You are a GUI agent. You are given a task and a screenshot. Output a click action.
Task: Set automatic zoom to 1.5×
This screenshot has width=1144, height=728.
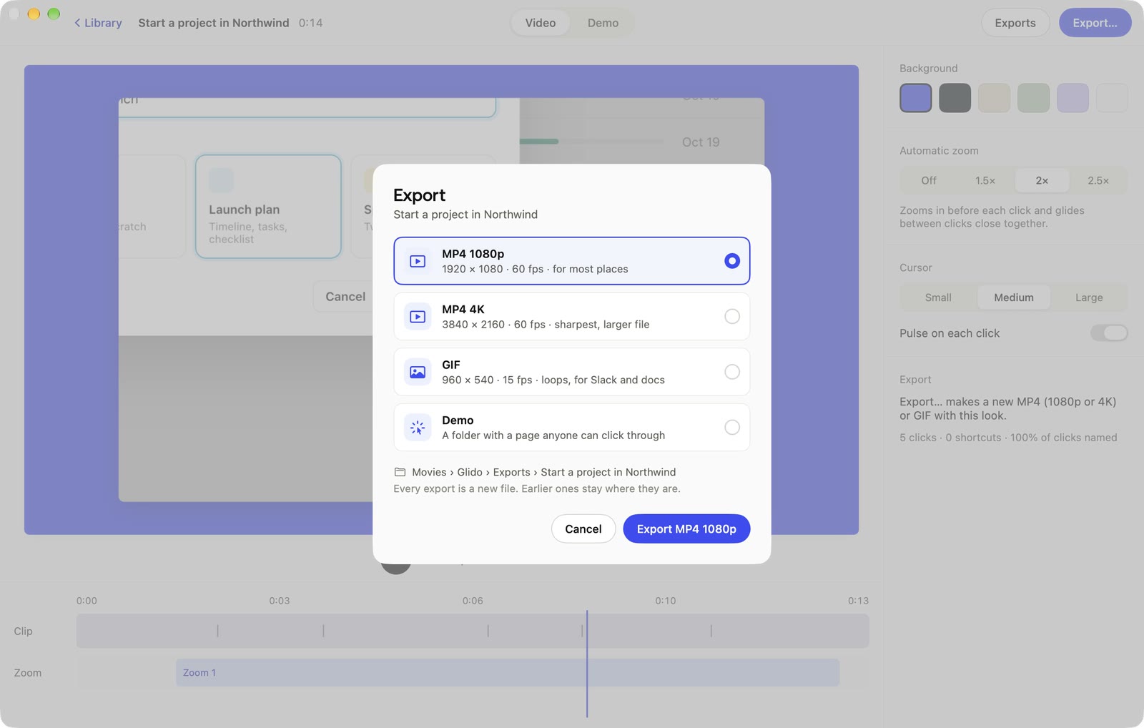[985, 180]
